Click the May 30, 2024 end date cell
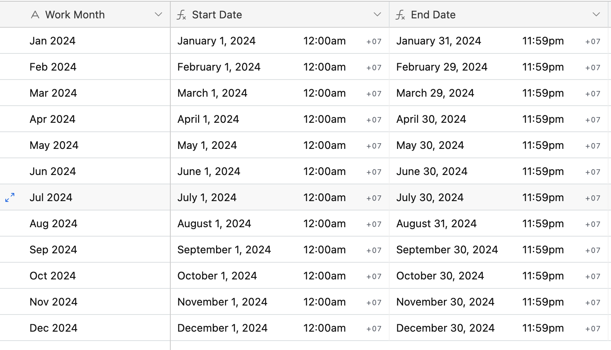611x350 pixels. click(x=499, y=145)
